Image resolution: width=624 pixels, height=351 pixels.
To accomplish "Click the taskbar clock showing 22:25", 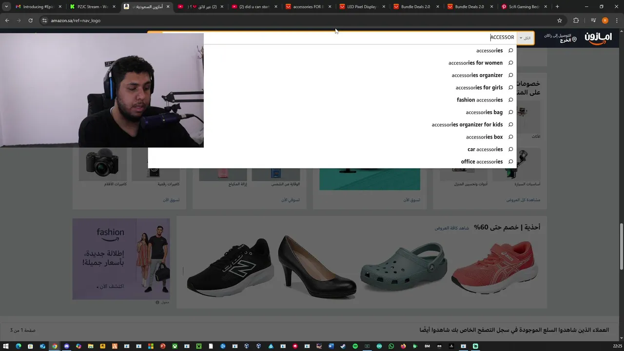I will (617, 346).
